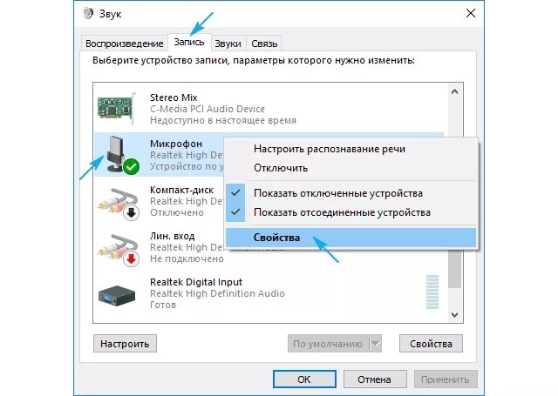
Task: Click the red not-connected arrow badge
Action: tap(132, 258)
